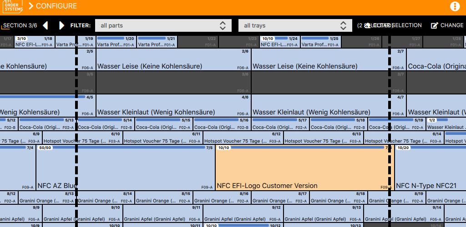The width and height of the screenshot is (466, 227).
Task: Select slot 5/18 Coca-Cola tile
Action: (x=338, y=124)
